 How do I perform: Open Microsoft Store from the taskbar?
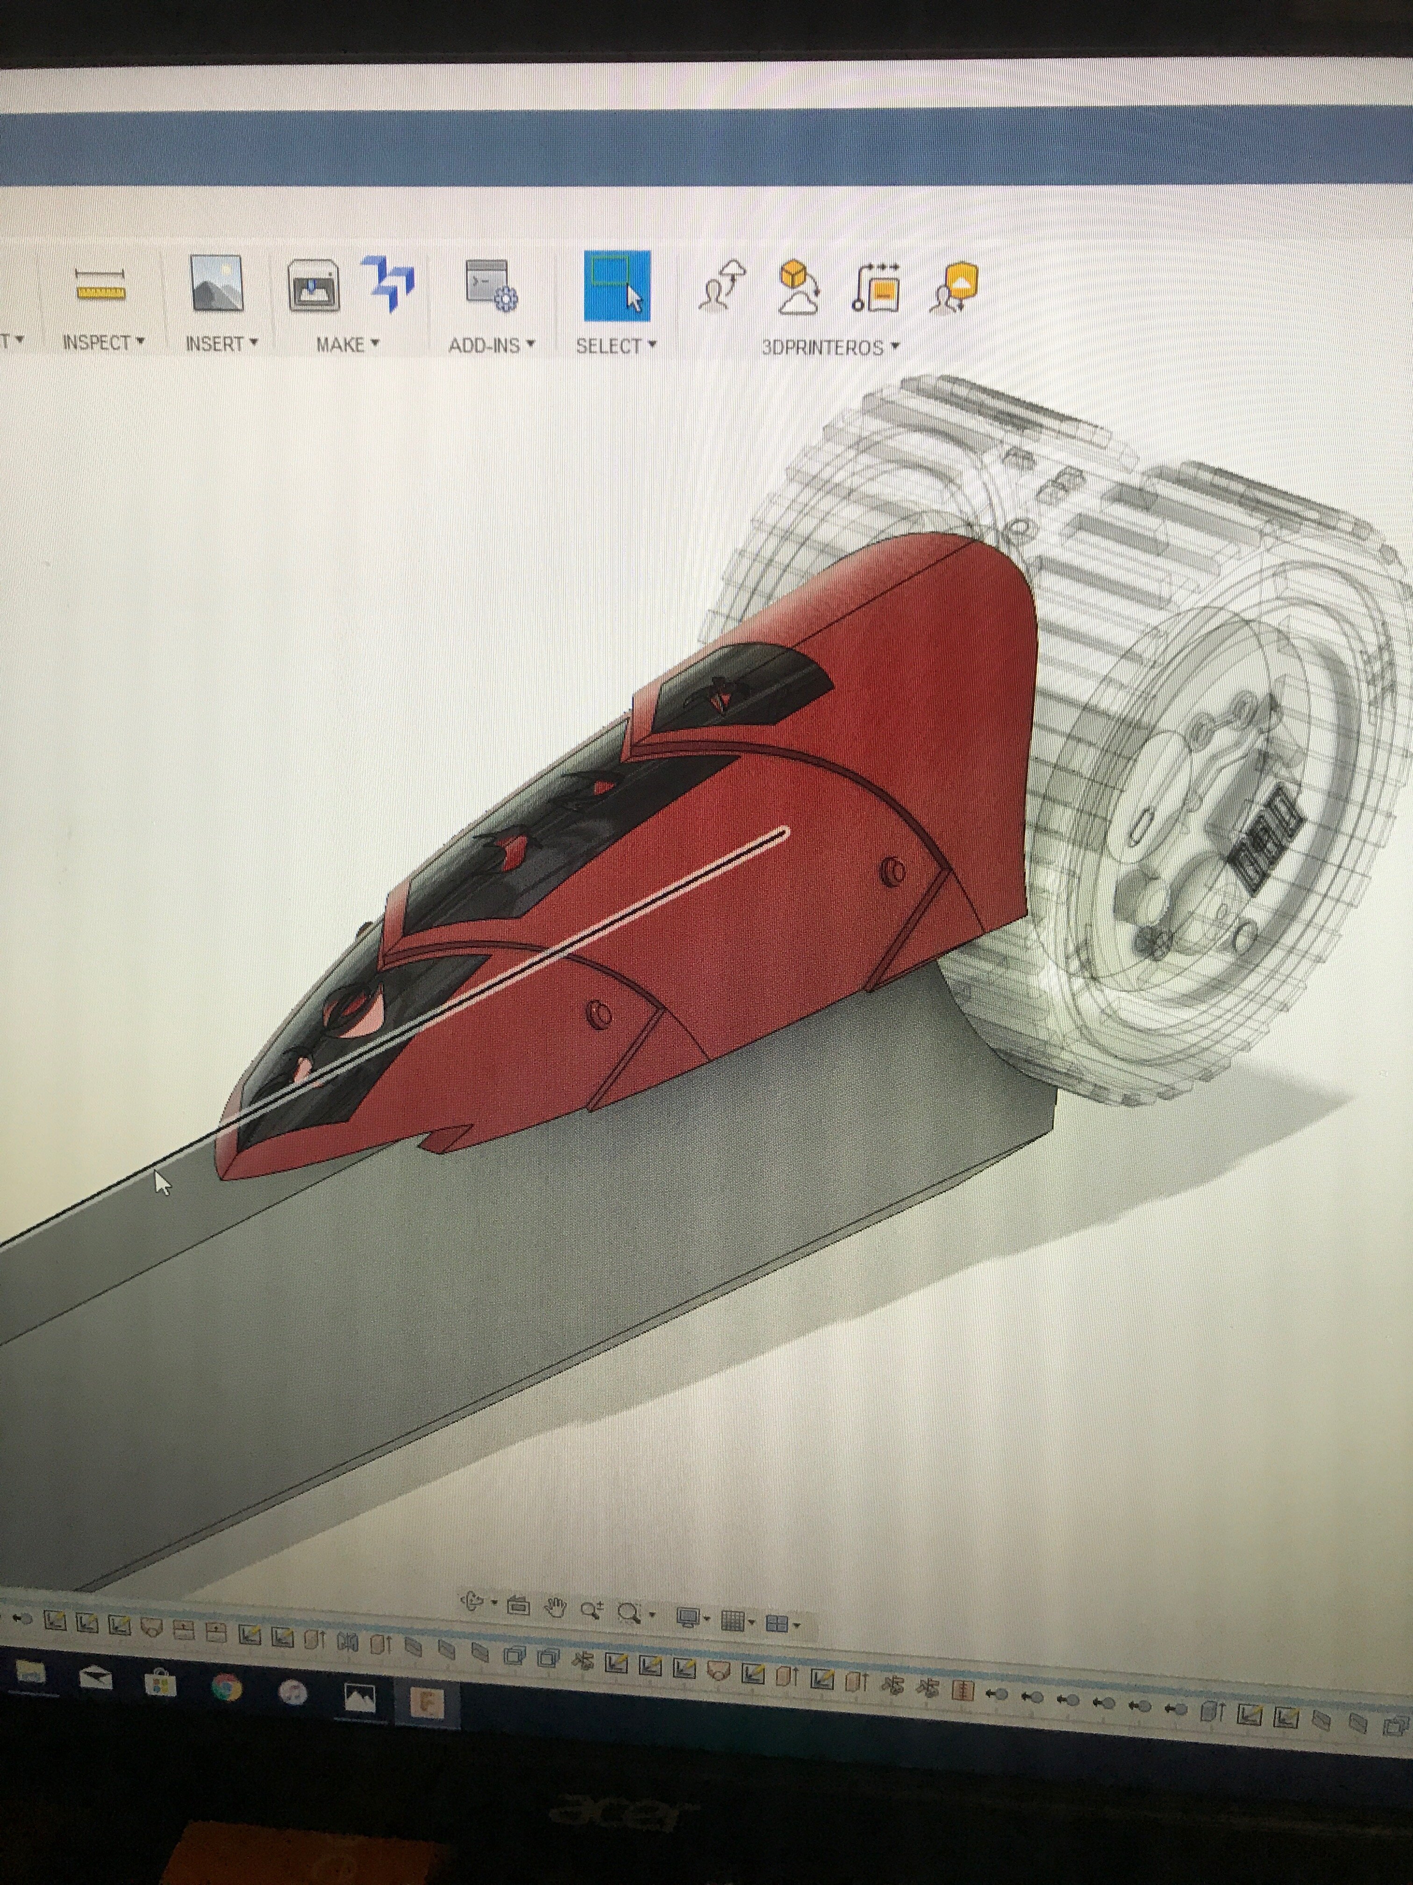coord(160,1683)
